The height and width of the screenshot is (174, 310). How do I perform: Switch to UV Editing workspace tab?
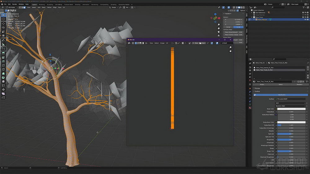(59, 5)
